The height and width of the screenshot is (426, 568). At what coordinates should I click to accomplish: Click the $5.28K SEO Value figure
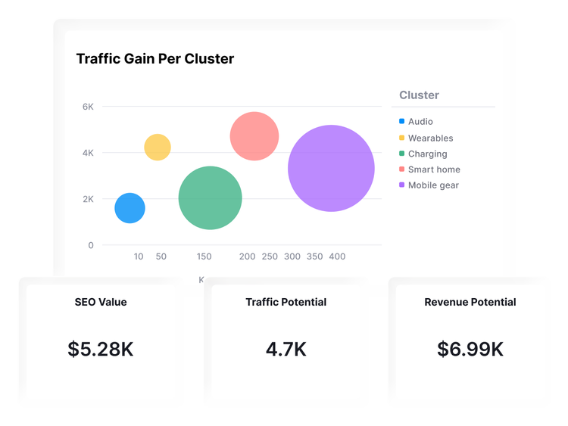[x=101, y=349]
